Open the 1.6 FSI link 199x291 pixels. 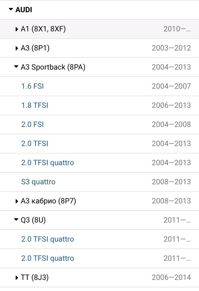click(x=33, y=86)
